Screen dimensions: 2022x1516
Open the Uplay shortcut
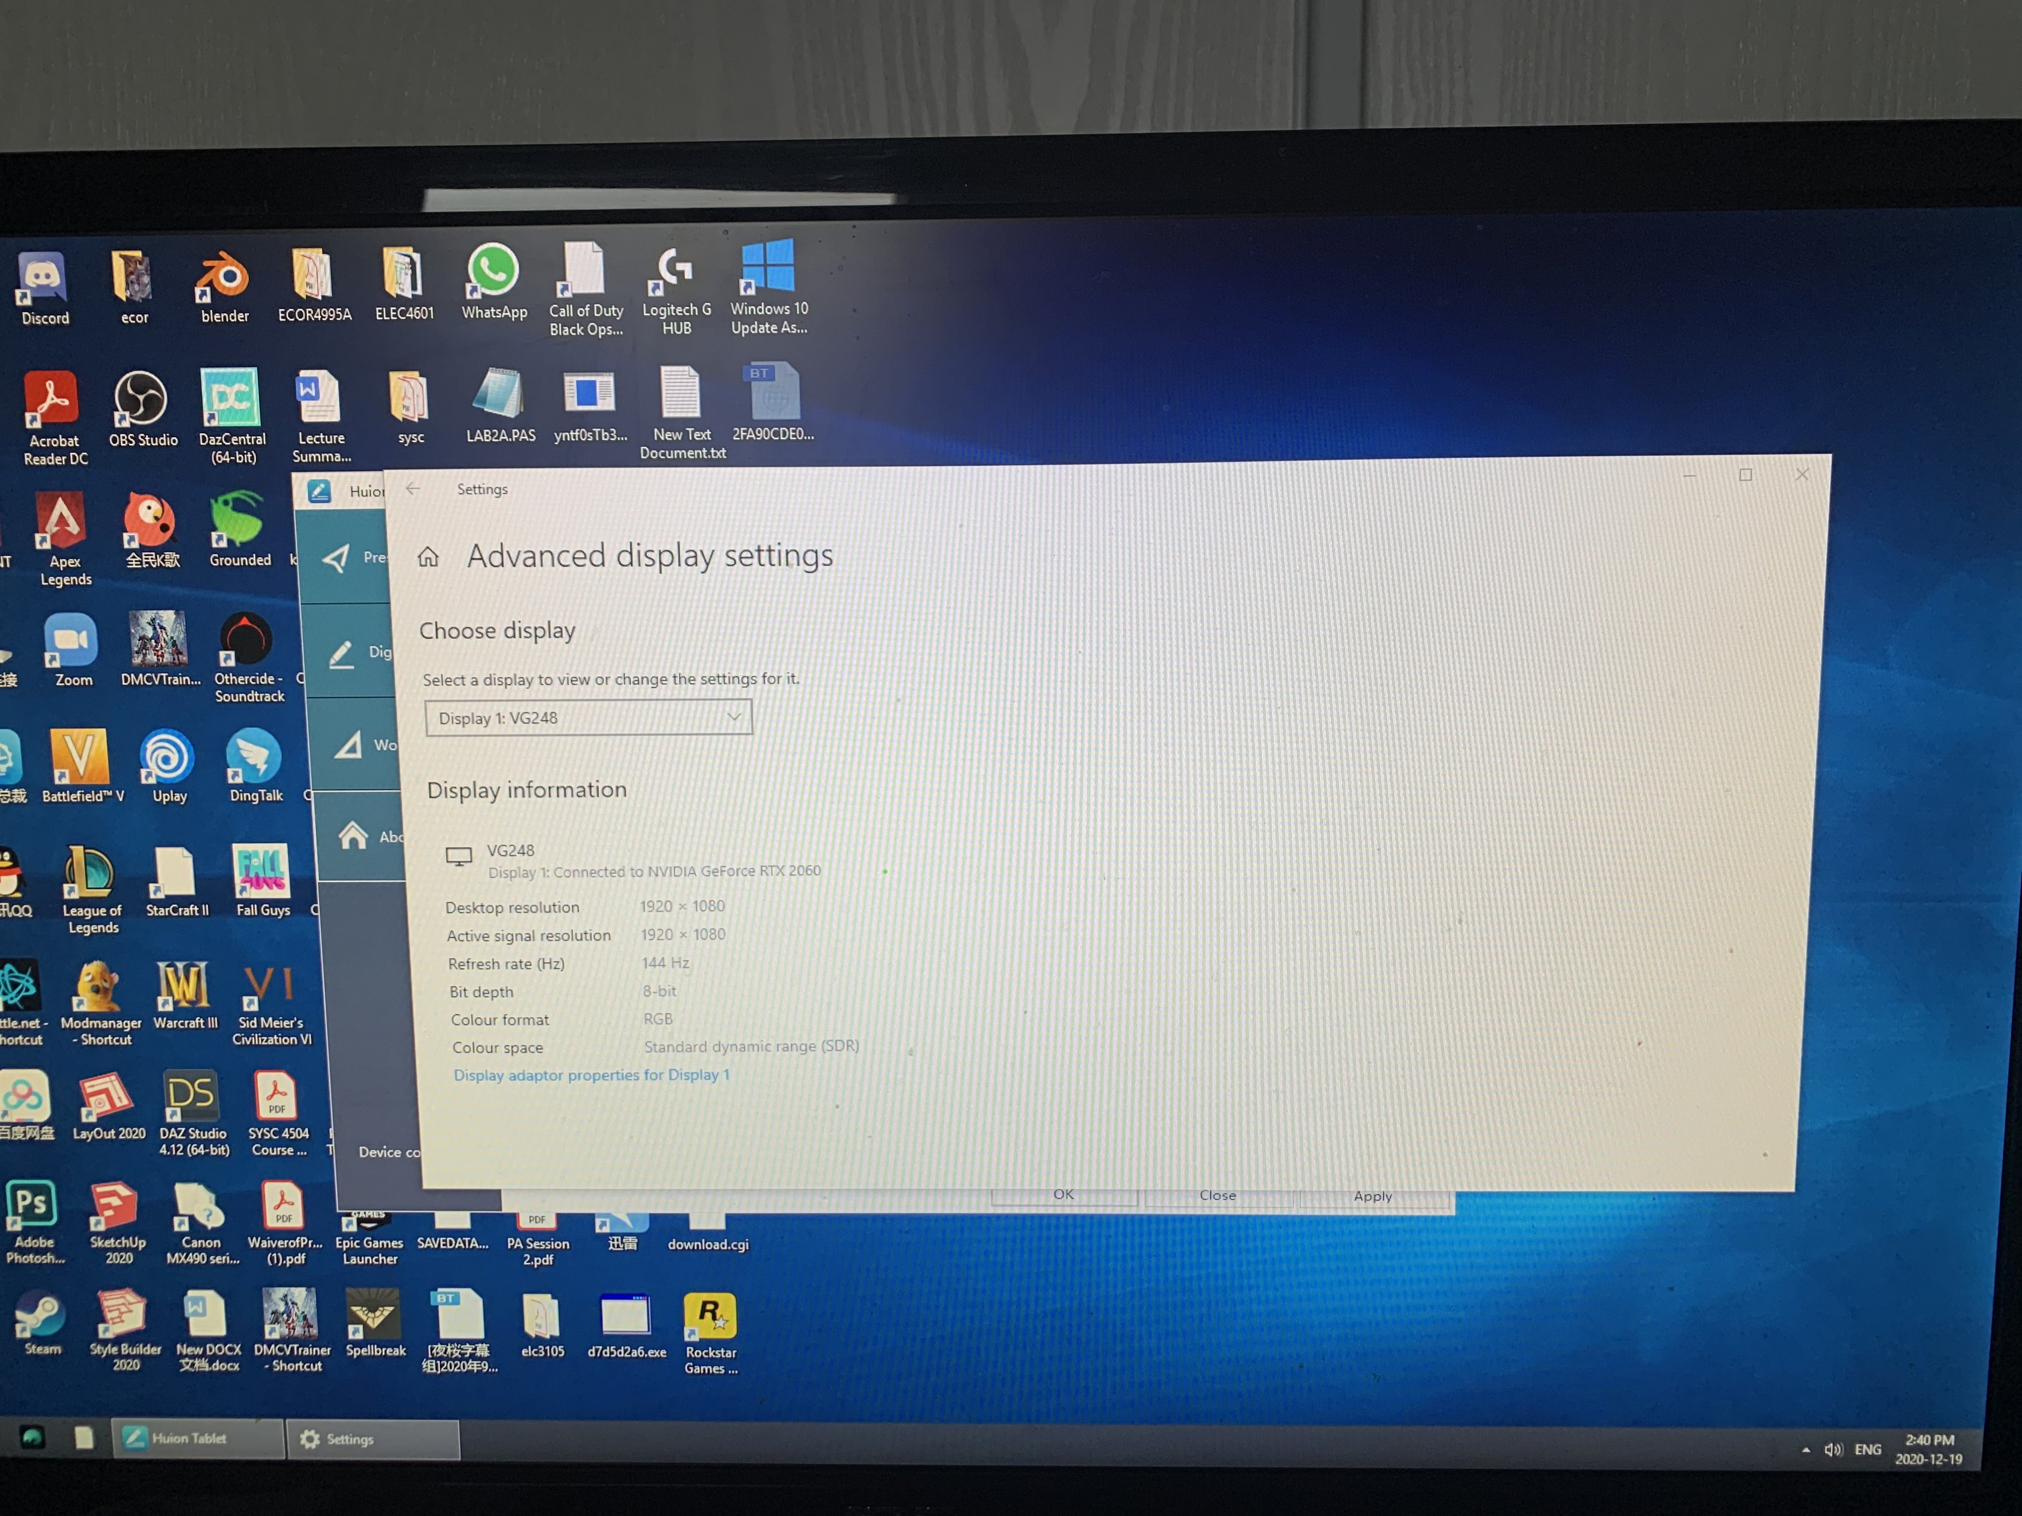click(x=169, y=767)
